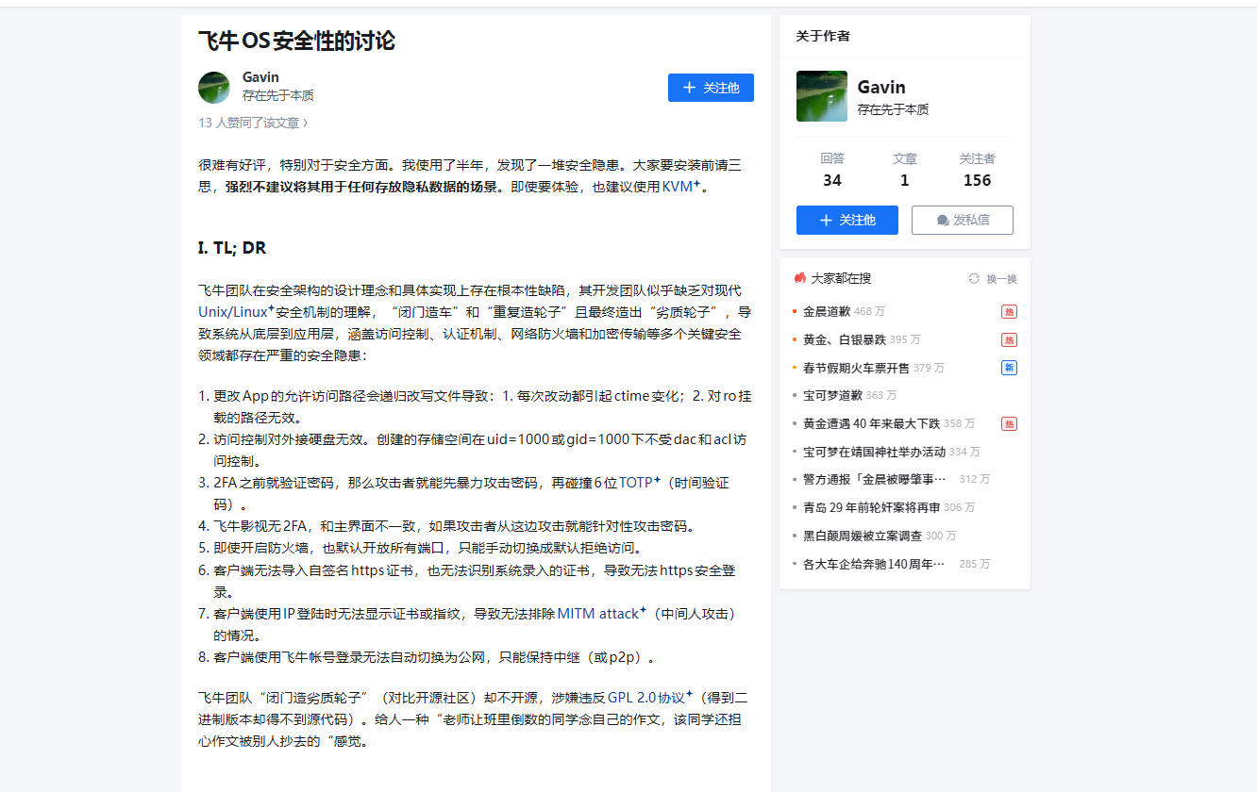This screenshot has width=1257, height=792.
Task: Open the hot search 黄金遭遇 40 年来最大下跌
Action: (872, 424)
